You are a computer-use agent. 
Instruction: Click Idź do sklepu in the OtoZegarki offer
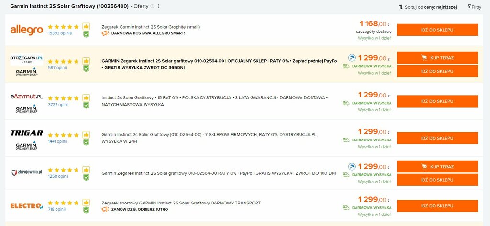pyautogui.click(x=437, y=71)
